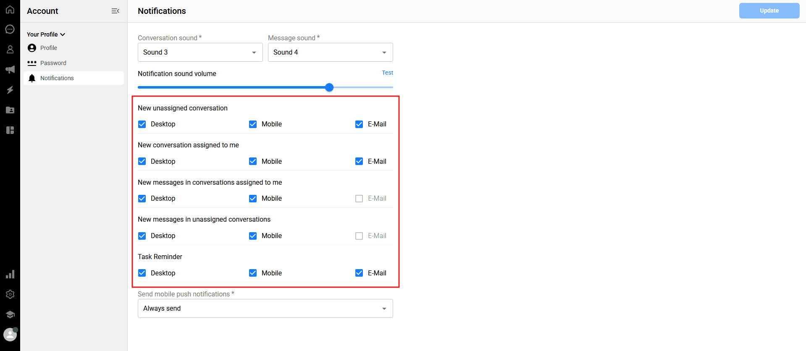806x351 pixels.
Task: Select Notifications menu item
Action: pyautogui.click(x=74, y=78)
